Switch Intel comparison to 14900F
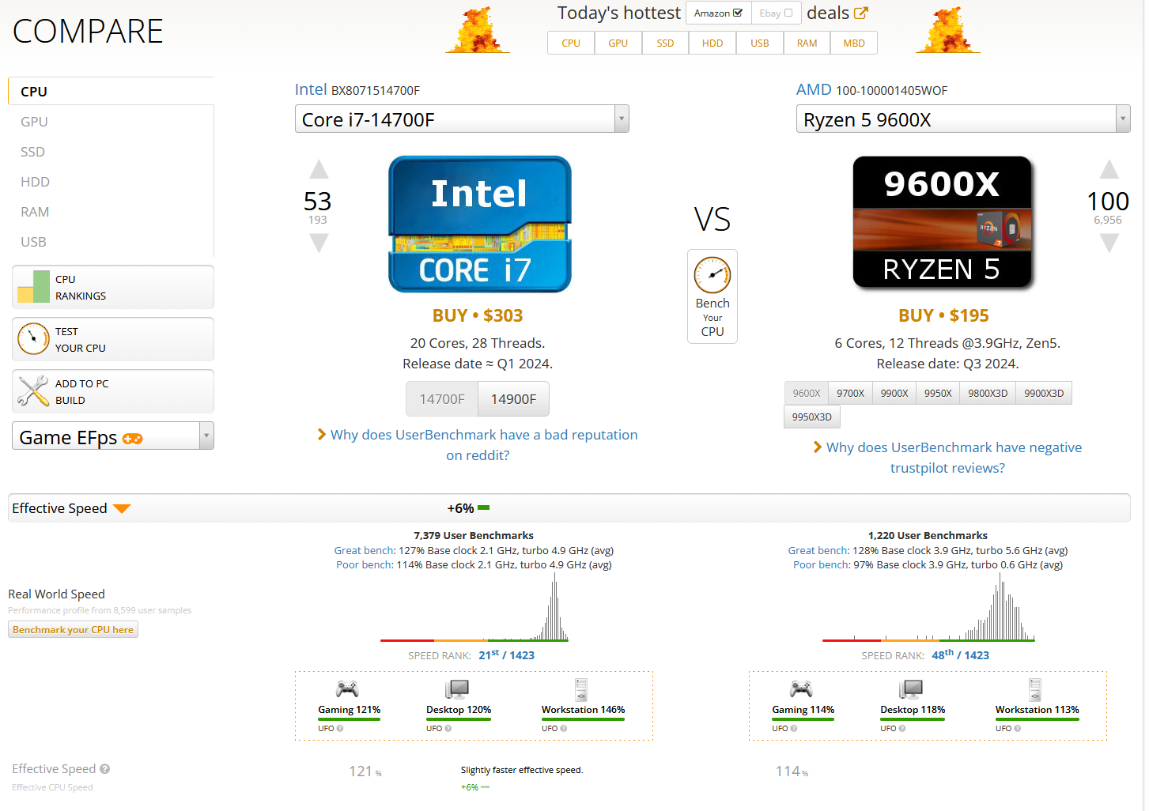This screenshot has height=811, width=1149. [513, 399]
